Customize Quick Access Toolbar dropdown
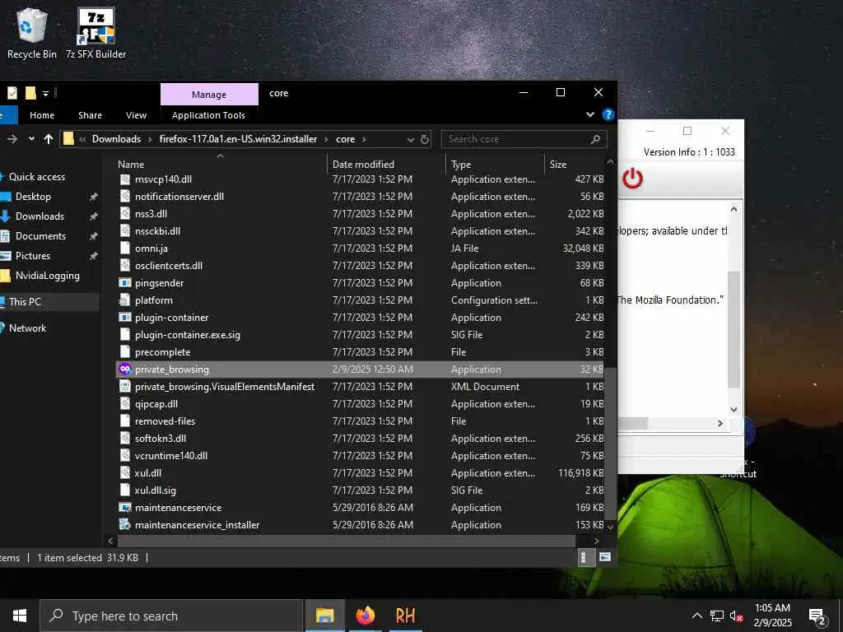The width and height of the screenshot is (843, 632). point(46,94)
